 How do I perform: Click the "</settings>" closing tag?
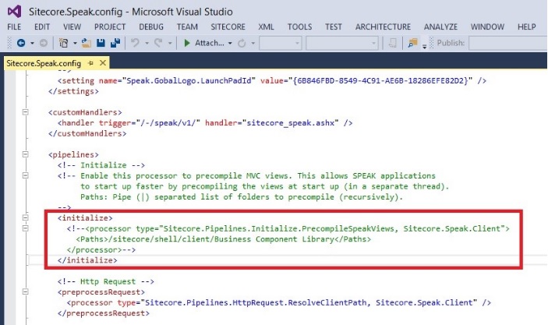74,91
